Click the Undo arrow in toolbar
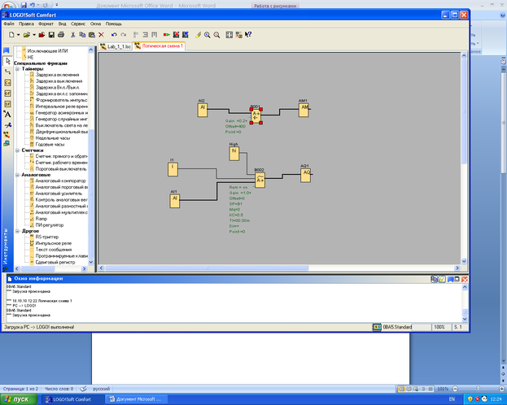This screenshot has width=507, height=405. click(113, 35)
